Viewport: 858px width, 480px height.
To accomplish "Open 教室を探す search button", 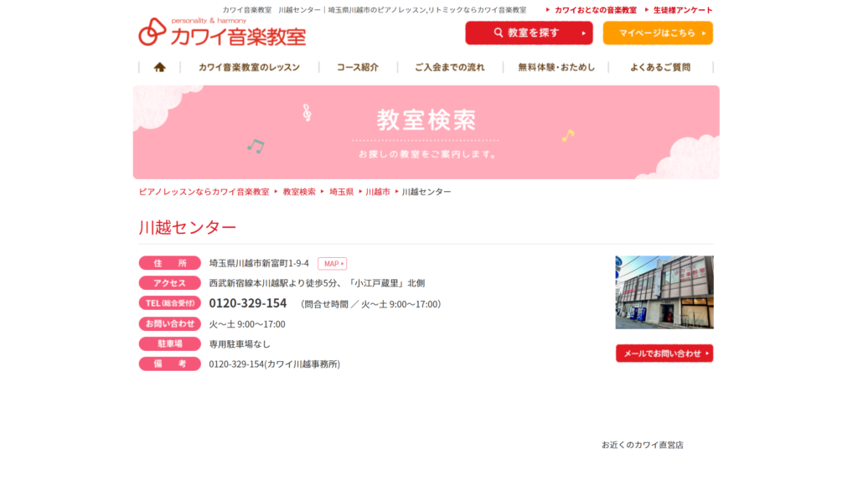I will 529,33.
